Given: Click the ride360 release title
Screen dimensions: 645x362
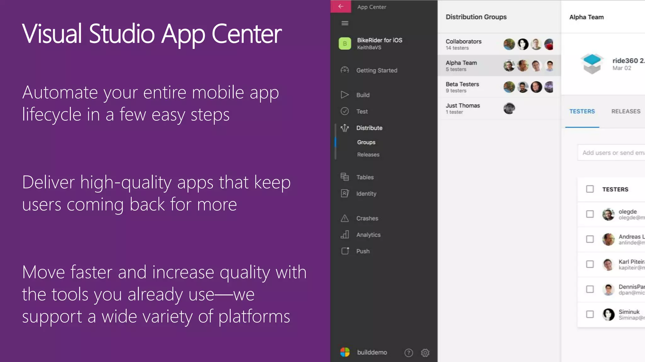Looking at the screenshot, I should click(628, 61).
